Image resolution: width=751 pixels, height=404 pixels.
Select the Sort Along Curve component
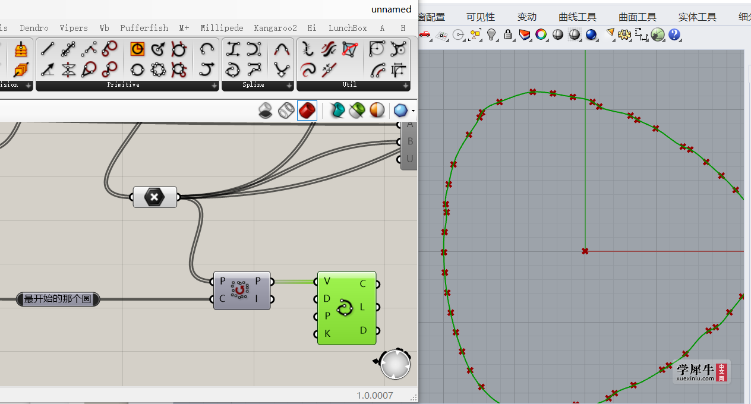tap(242, 290)
